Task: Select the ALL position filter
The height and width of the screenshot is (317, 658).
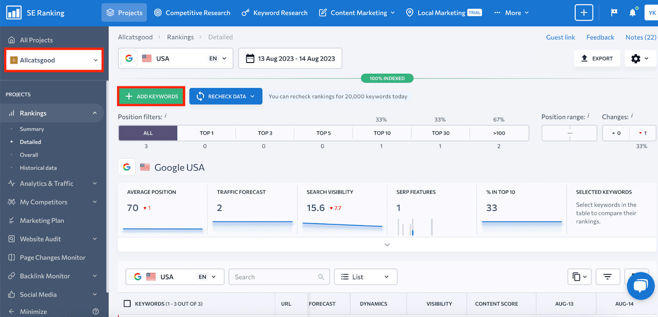Action: [x=148, y=133]
